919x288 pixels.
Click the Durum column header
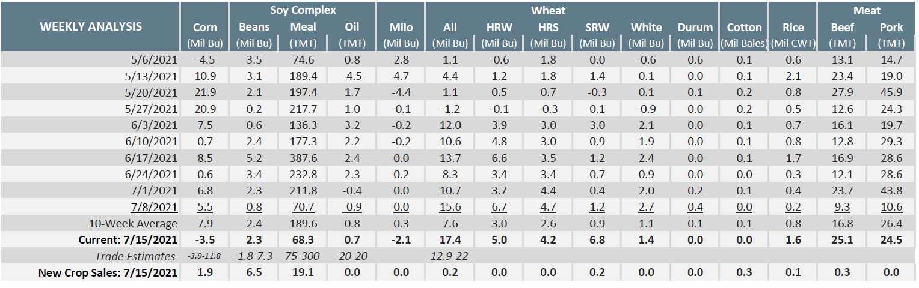(695, 28)
